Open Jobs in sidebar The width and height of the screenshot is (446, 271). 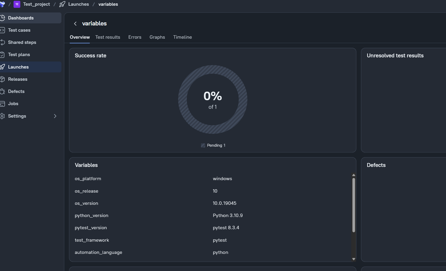pos(30,104)
